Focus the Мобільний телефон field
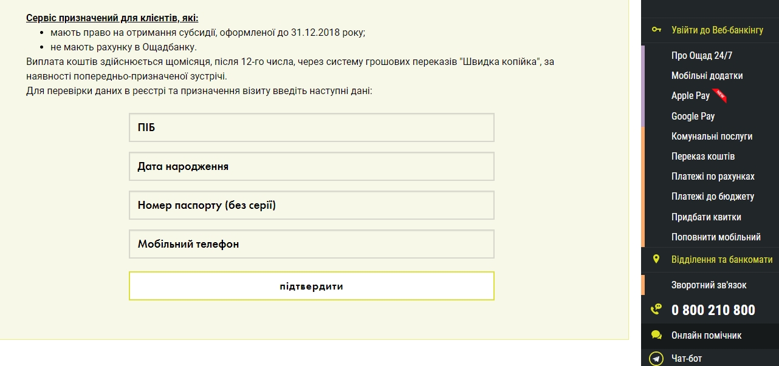Screen dimensions: 779x366 pyautogui.click(x=311, y=244)
